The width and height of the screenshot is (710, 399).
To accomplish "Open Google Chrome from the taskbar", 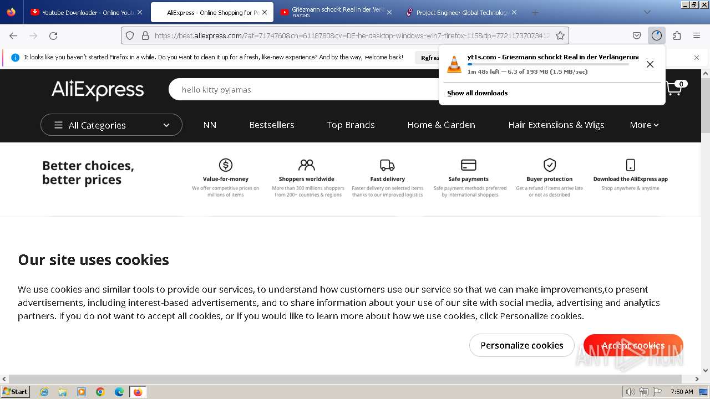I will click(100, 392).
